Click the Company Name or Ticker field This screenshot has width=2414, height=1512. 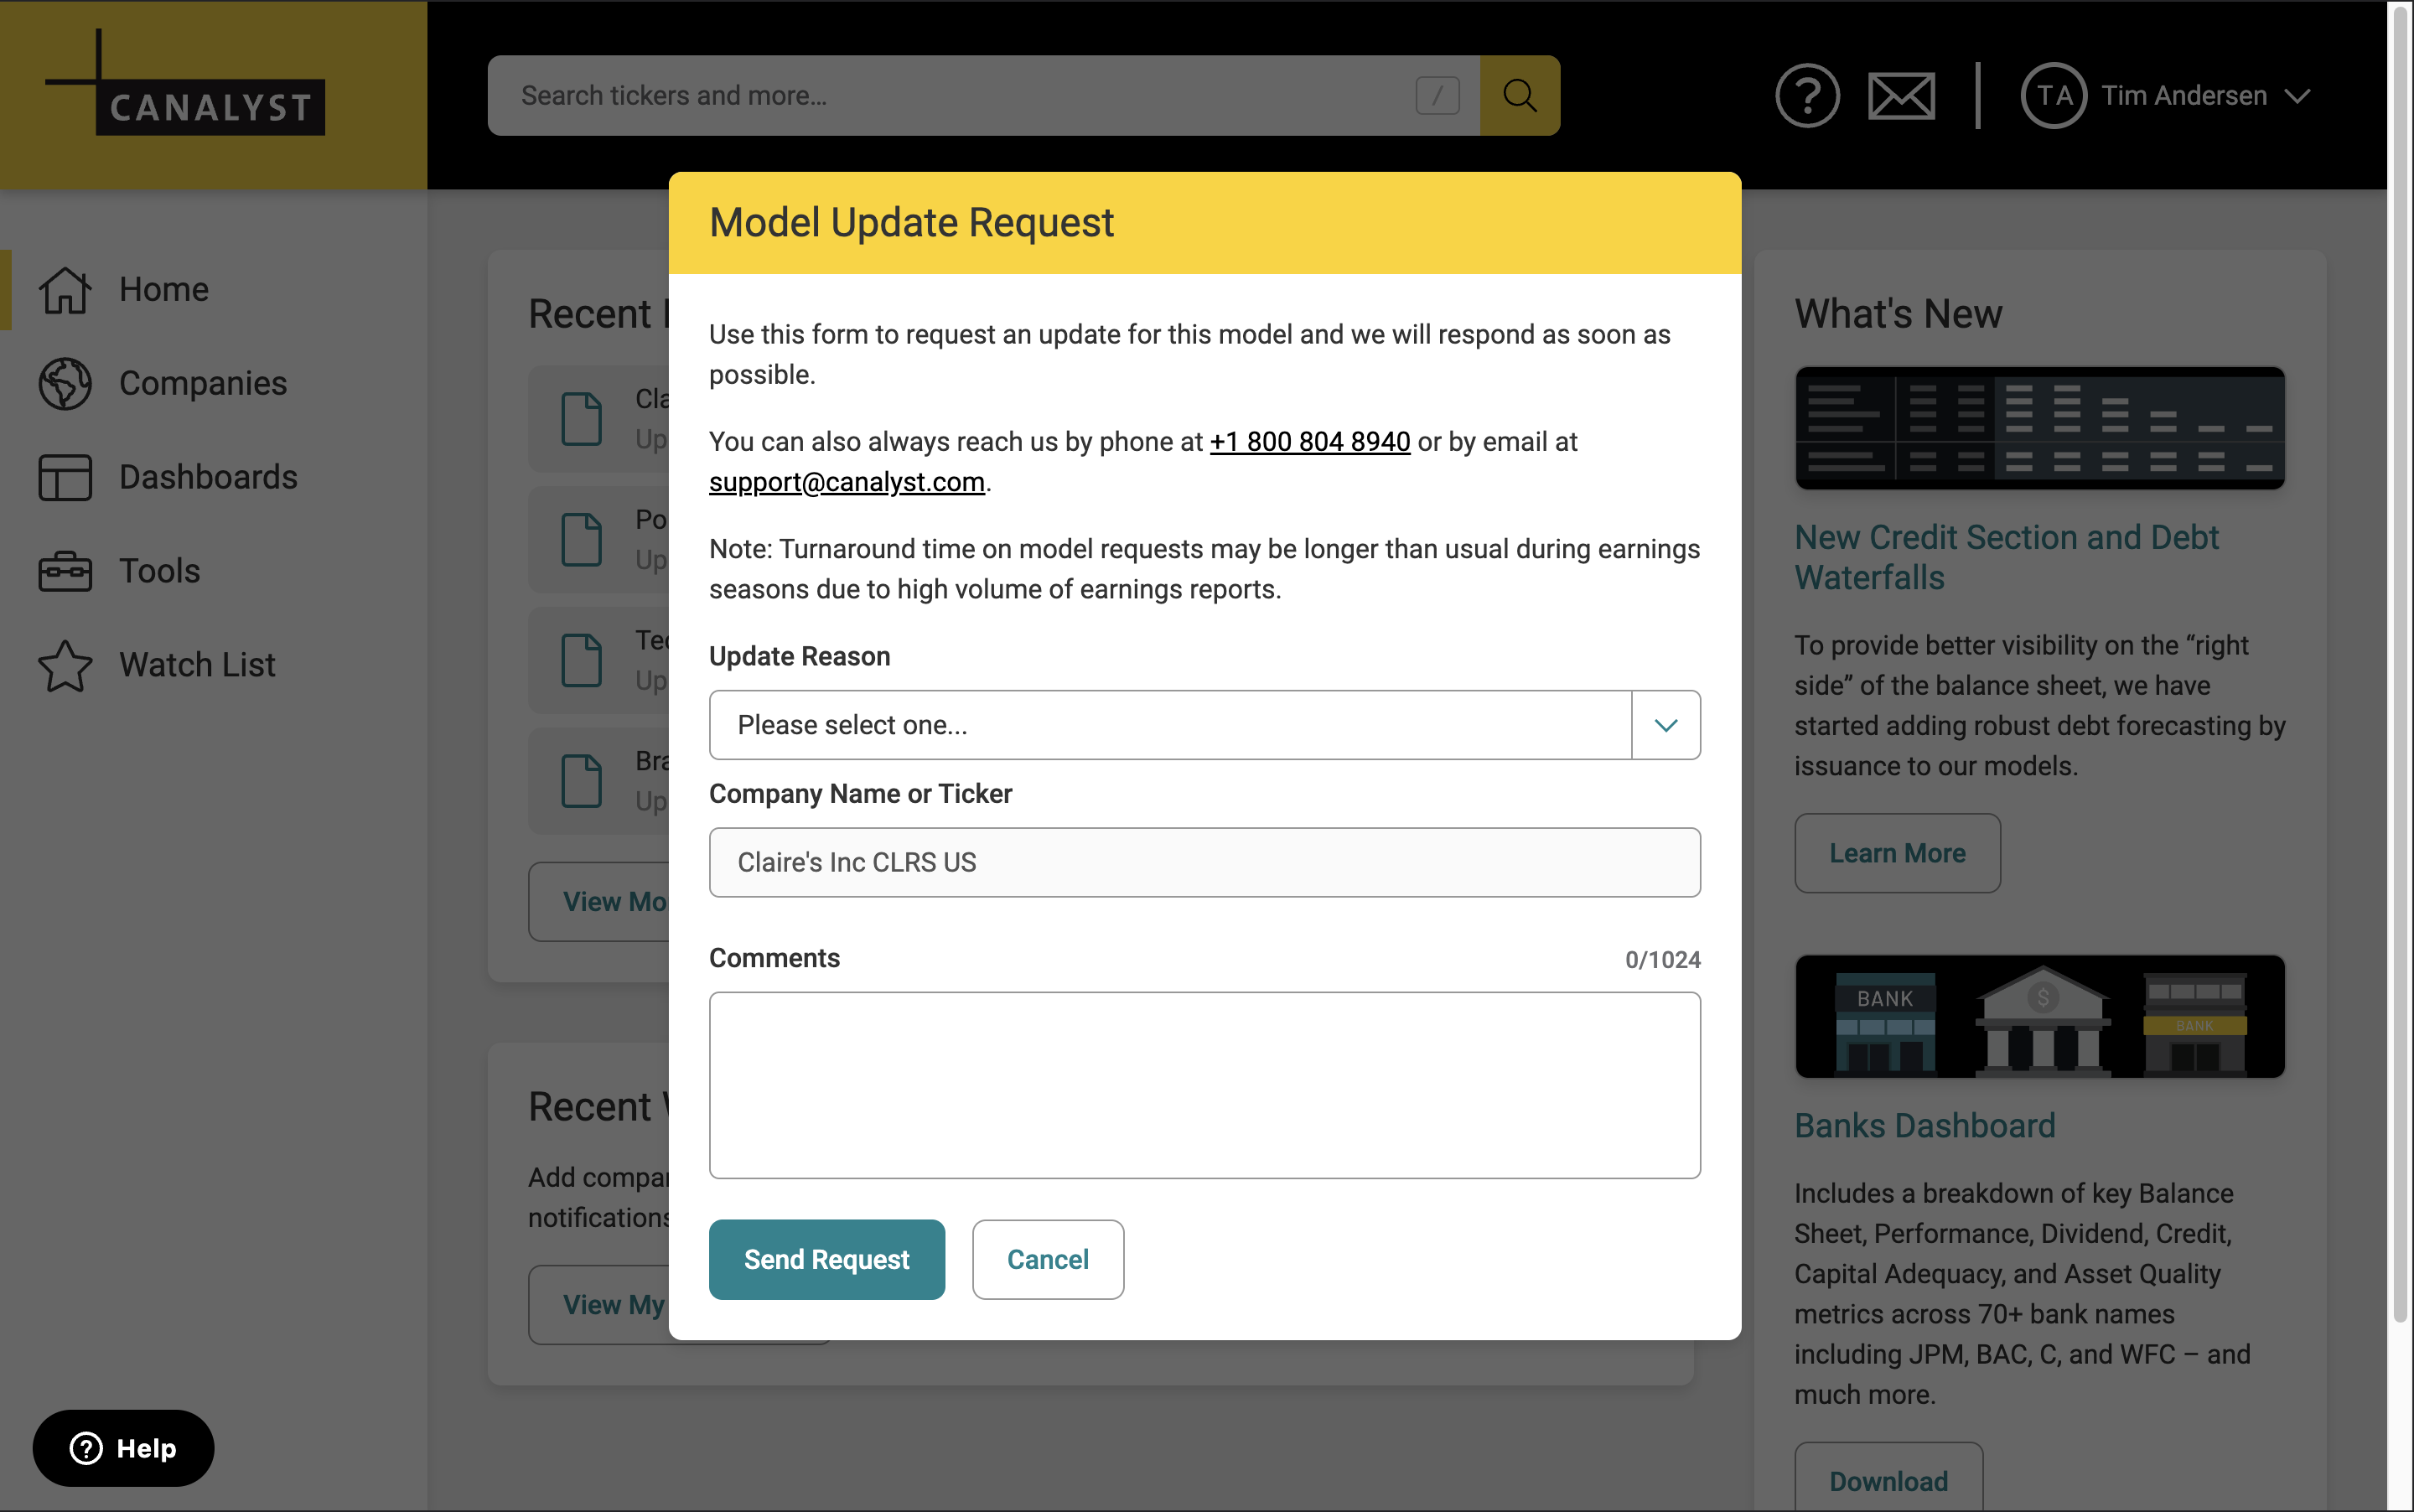(1204, 862)
